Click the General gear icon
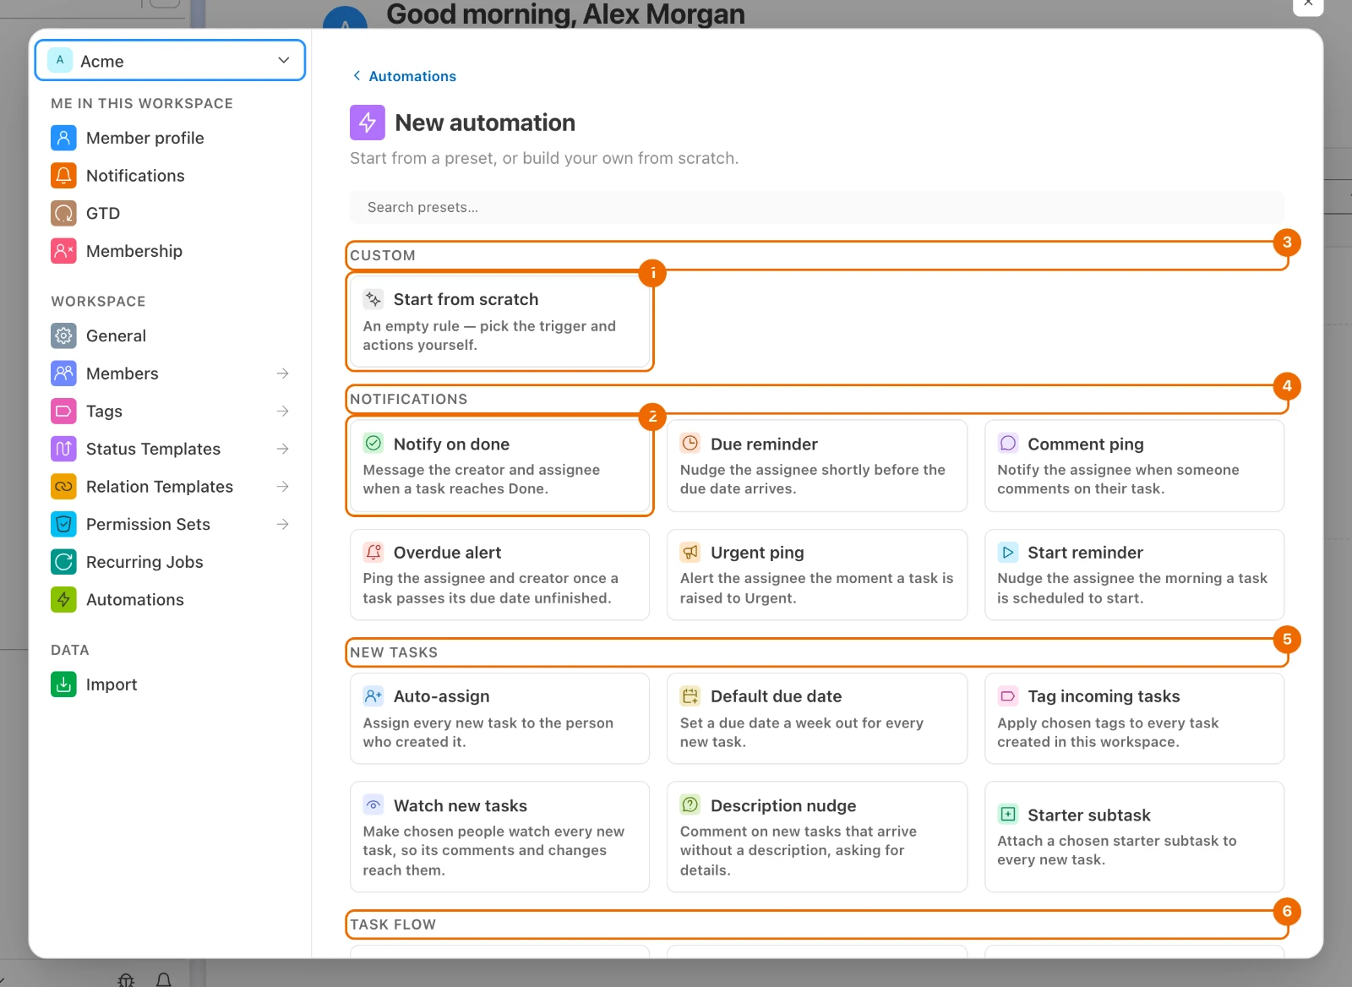Screen dimensions: 1352x987 (x=63, y=335)
